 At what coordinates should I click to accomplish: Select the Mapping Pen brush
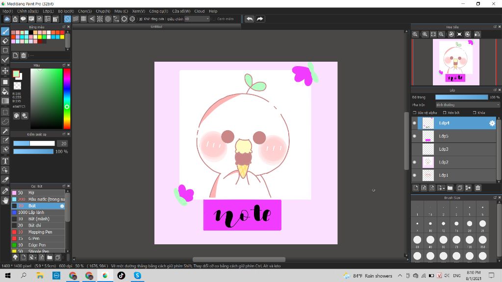[x=38, y=232]
